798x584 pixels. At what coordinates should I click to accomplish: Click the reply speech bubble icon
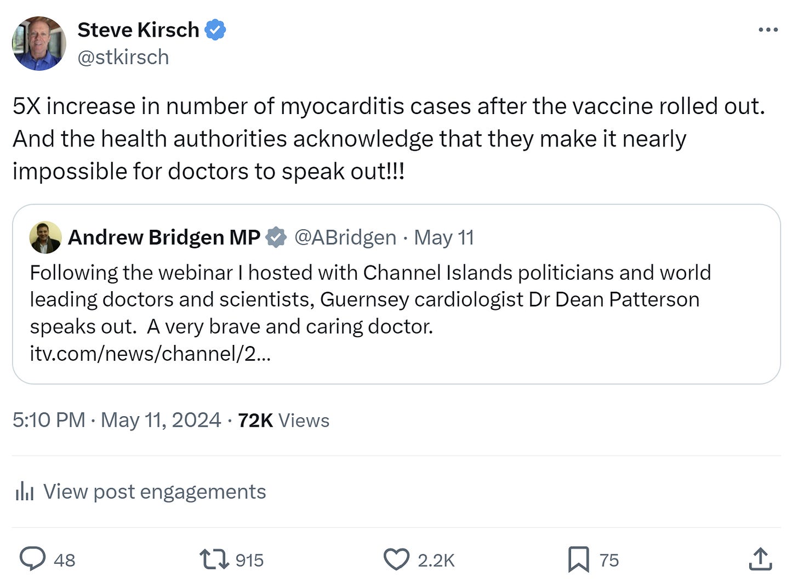coord(33,559)
